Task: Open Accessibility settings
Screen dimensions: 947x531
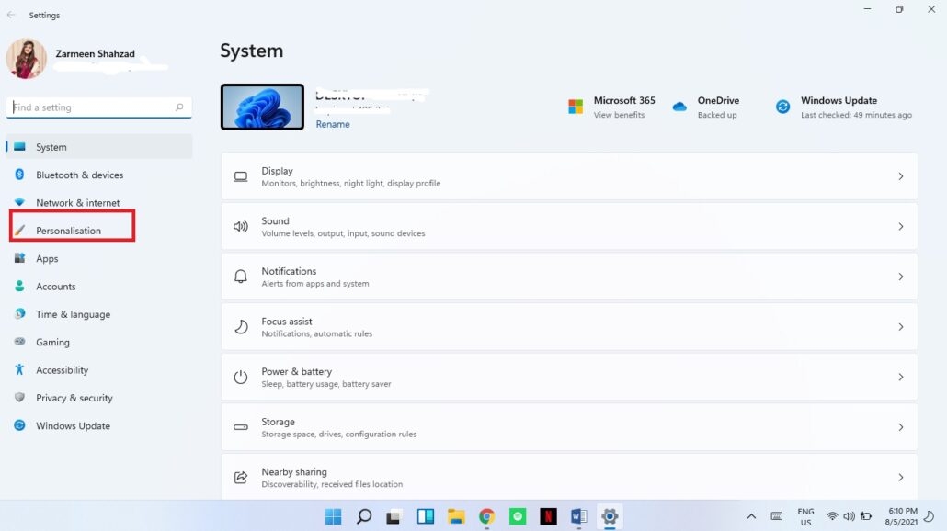Action: (x=62, y=370)
